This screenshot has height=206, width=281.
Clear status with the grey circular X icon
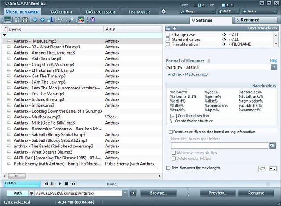coord(268,184)
